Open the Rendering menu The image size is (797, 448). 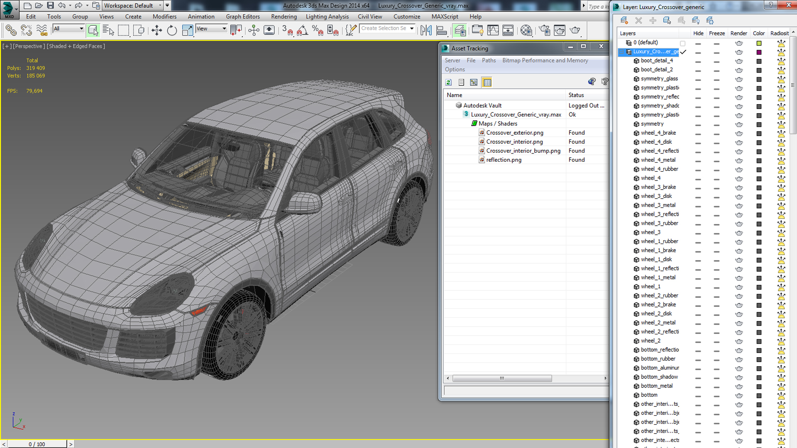coord(284,17)
